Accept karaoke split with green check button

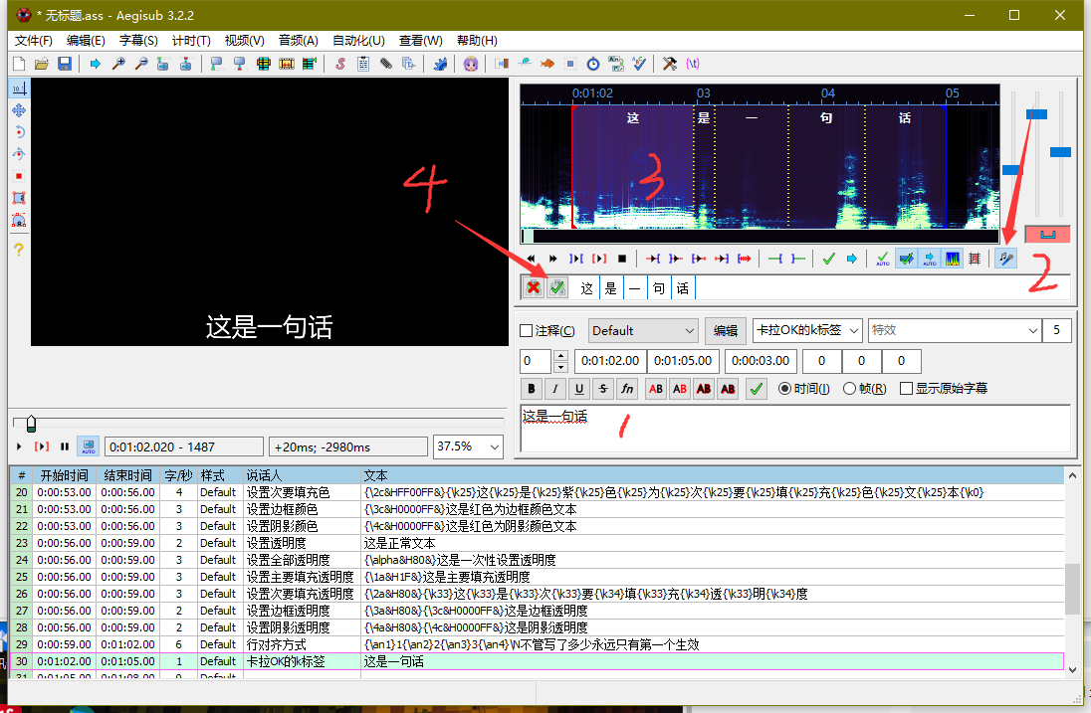coord(556,287)
